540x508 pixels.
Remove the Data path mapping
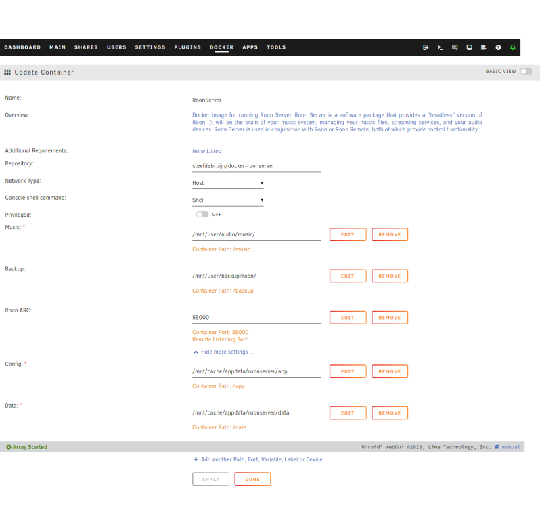coord(390,413)
